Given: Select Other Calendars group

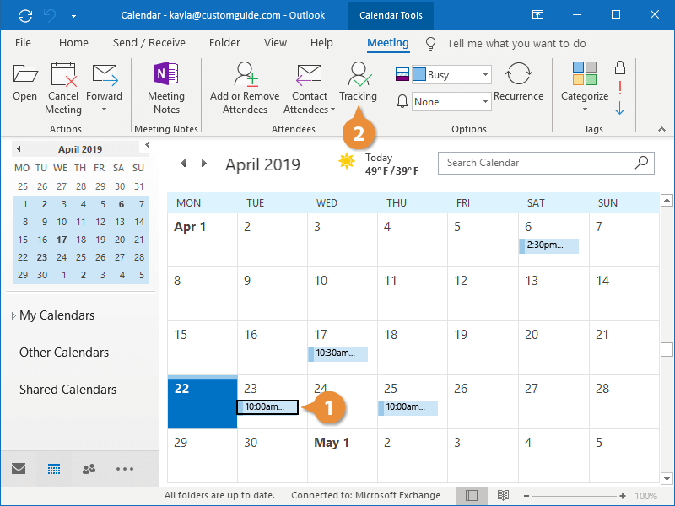Looking at the screenshot, I should coord(64,353).
